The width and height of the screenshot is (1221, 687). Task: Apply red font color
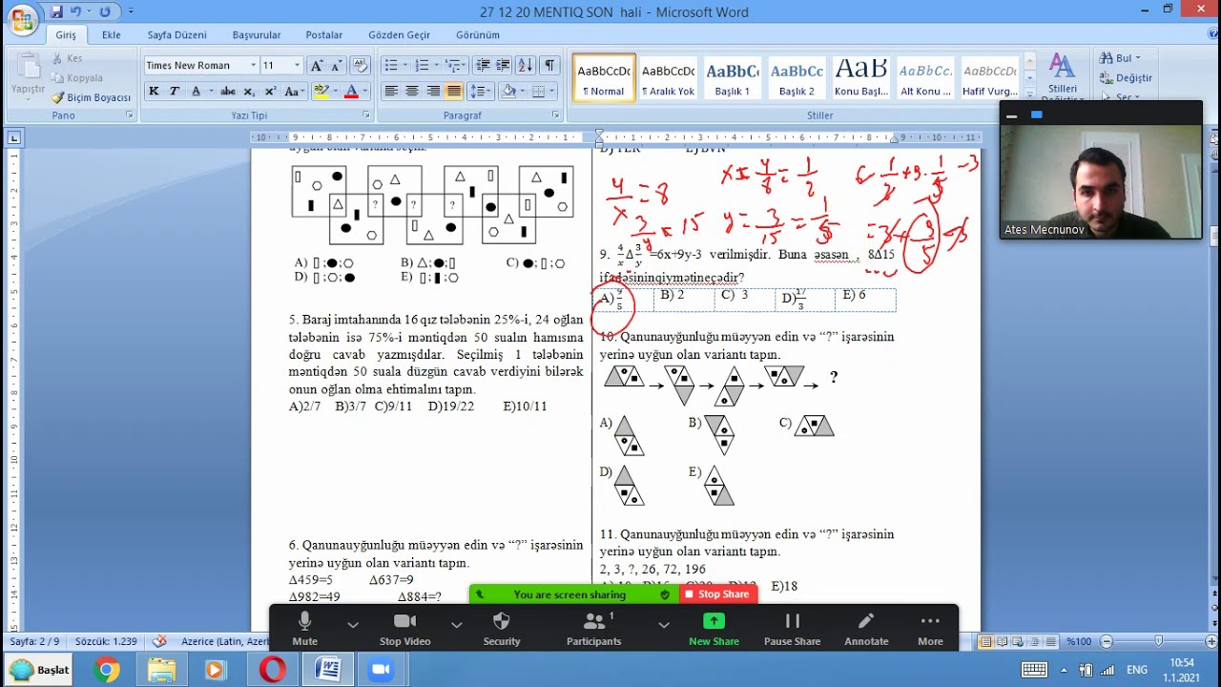pyautogui.click(x=351, y=92)
